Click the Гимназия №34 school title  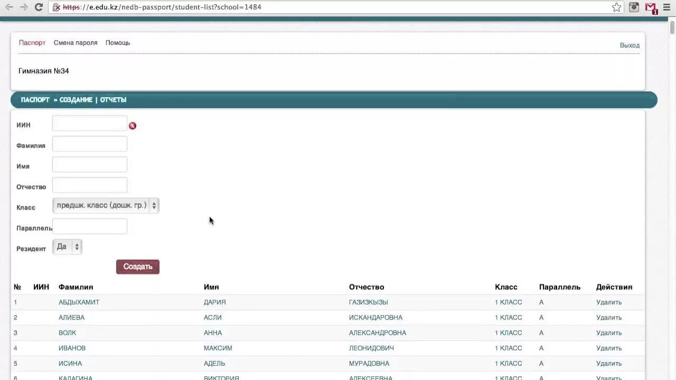44,71
